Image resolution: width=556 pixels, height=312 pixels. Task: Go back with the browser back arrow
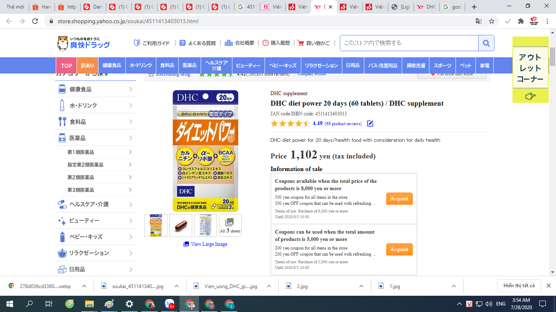point(9,21)
